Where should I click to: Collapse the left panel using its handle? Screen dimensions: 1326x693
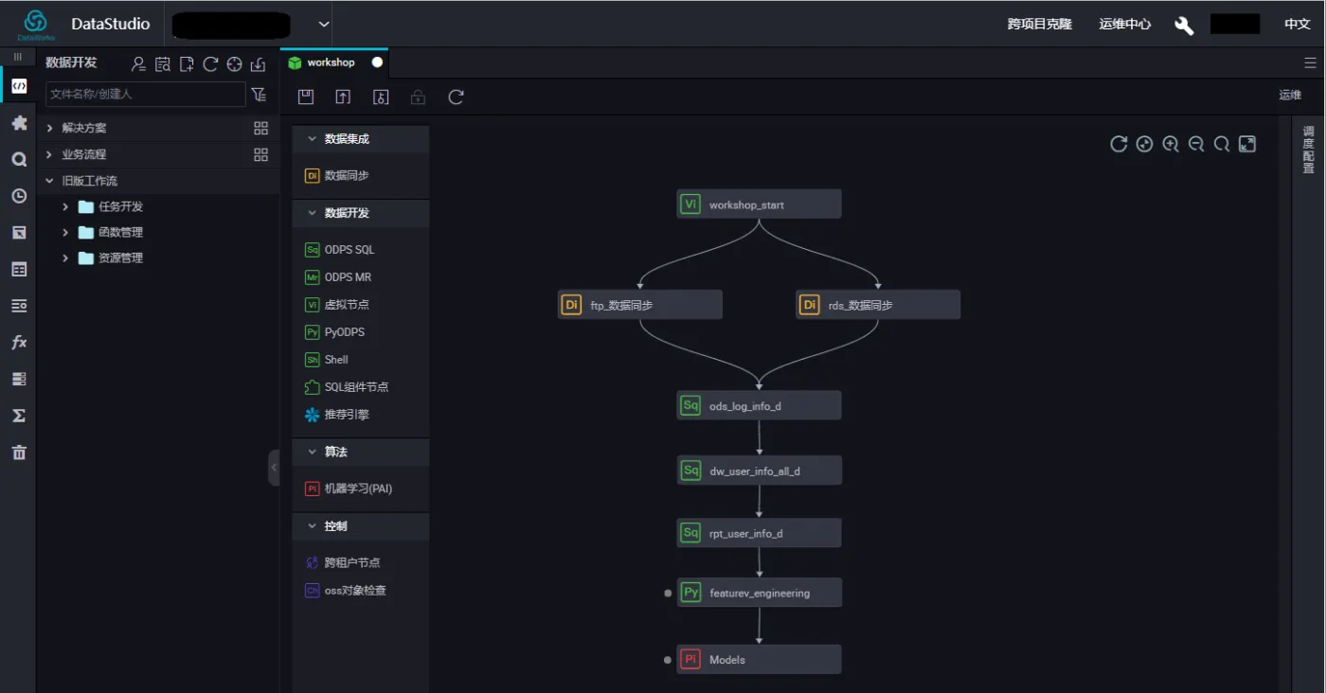pos(275,468)
